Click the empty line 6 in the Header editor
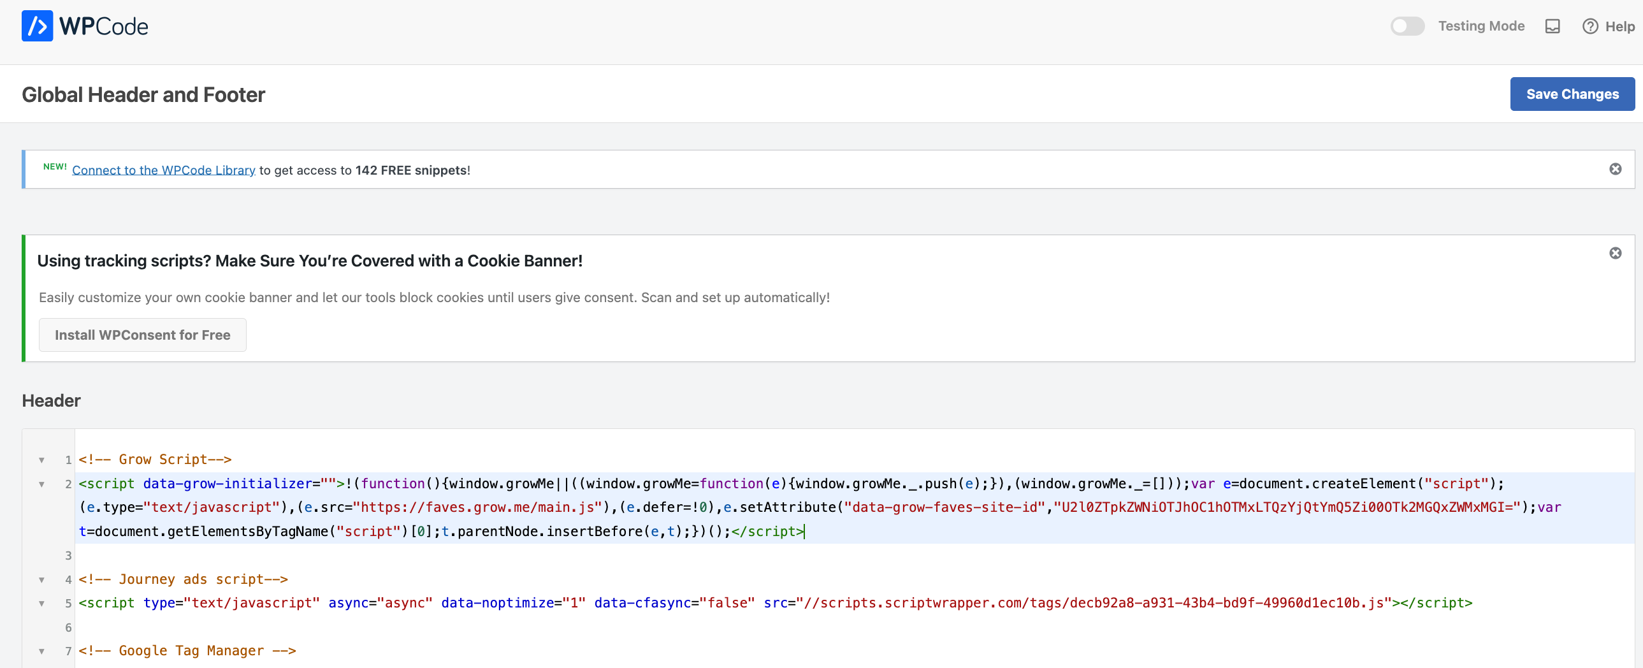The image size is (1643, 668). pyautogui.click(x=382, y=627)
